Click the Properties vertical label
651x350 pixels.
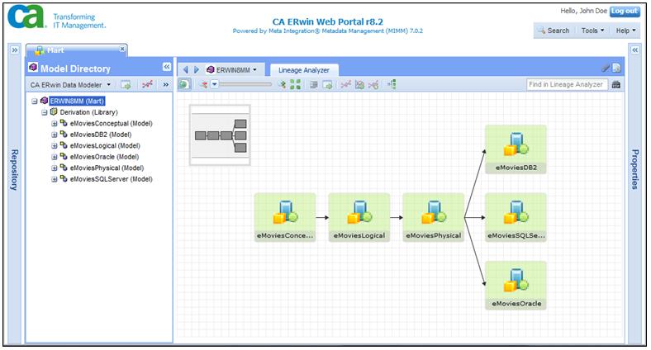(634, 169)
